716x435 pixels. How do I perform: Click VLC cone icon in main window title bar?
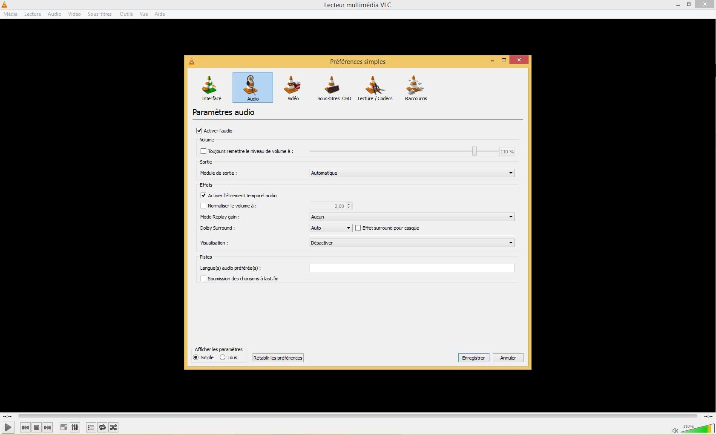tap(4, 5)
